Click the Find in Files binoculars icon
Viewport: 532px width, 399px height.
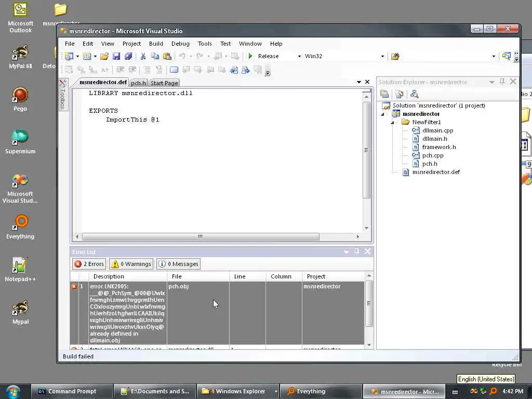tap(395, 56)
